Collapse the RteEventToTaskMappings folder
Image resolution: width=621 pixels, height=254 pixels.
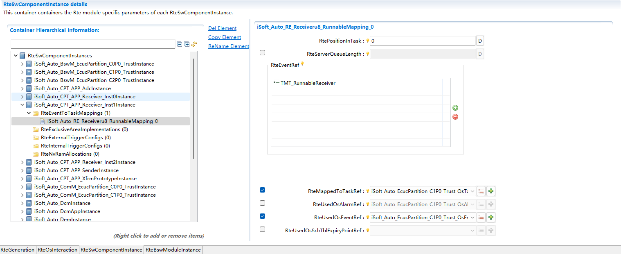(x=29, y=113)
